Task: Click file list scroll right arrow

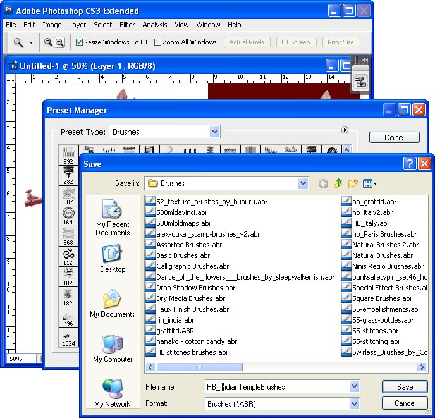Action: [422, 367]
